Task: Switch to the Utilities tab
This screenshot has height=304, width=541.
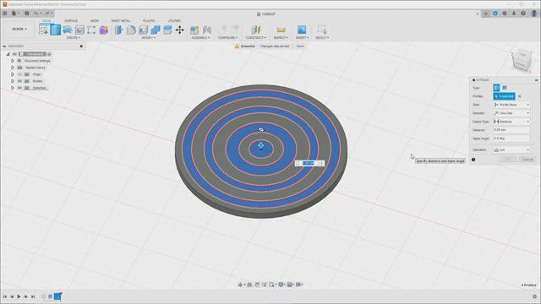Action: pos(174,21)
